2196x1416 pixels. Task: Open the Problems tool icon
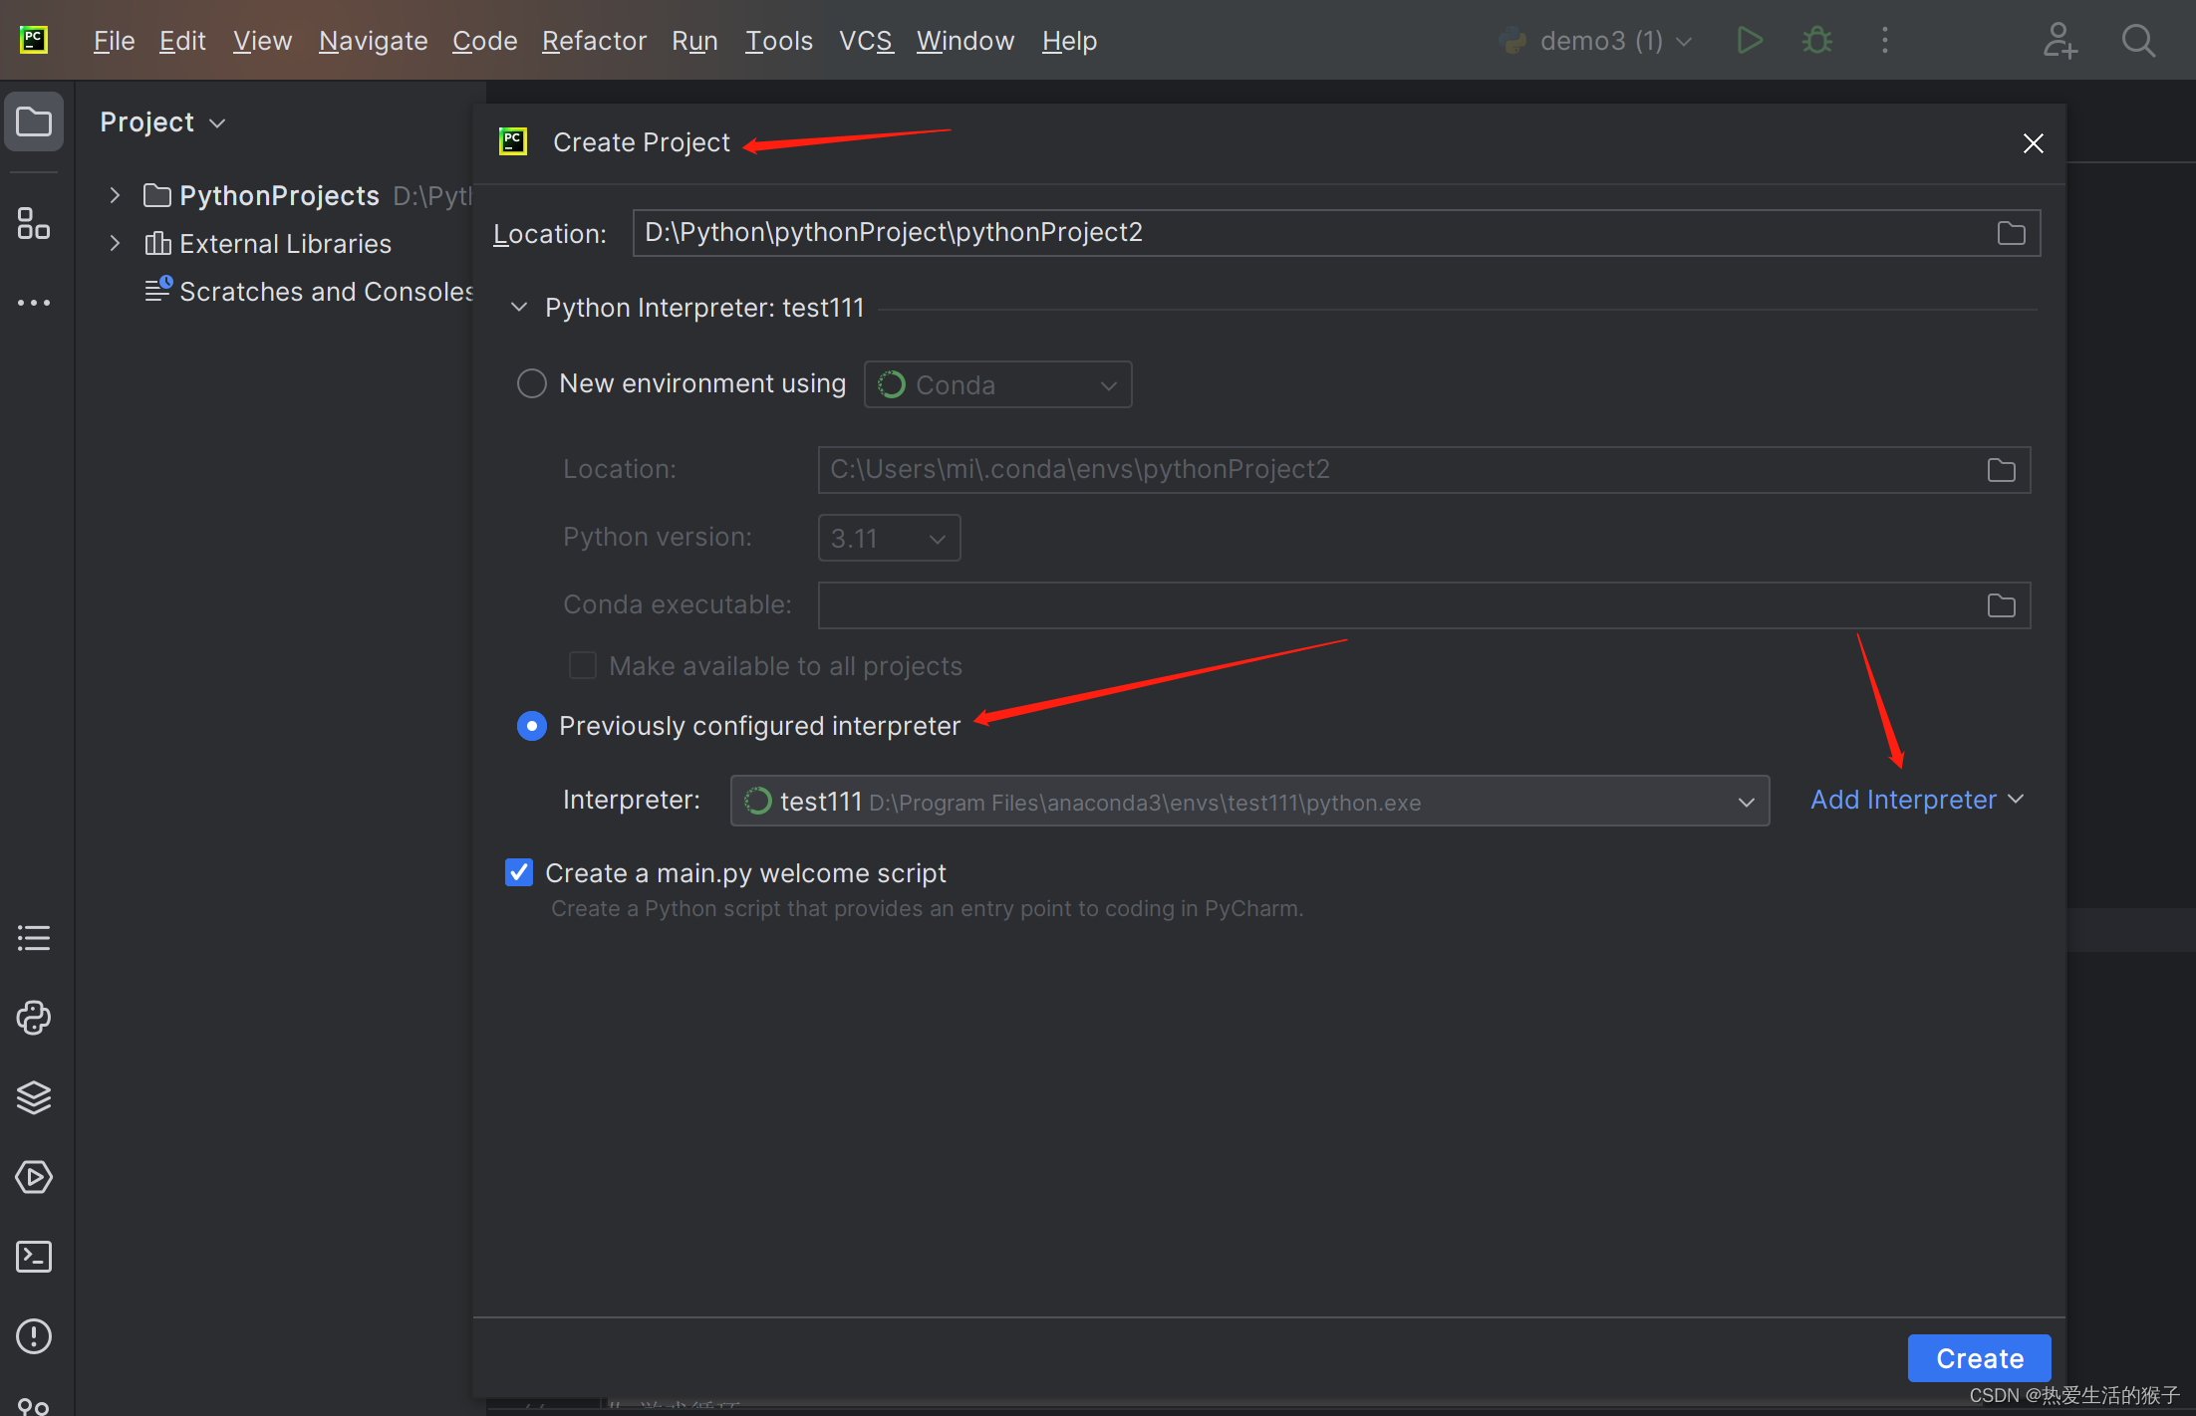[34, 1336]
